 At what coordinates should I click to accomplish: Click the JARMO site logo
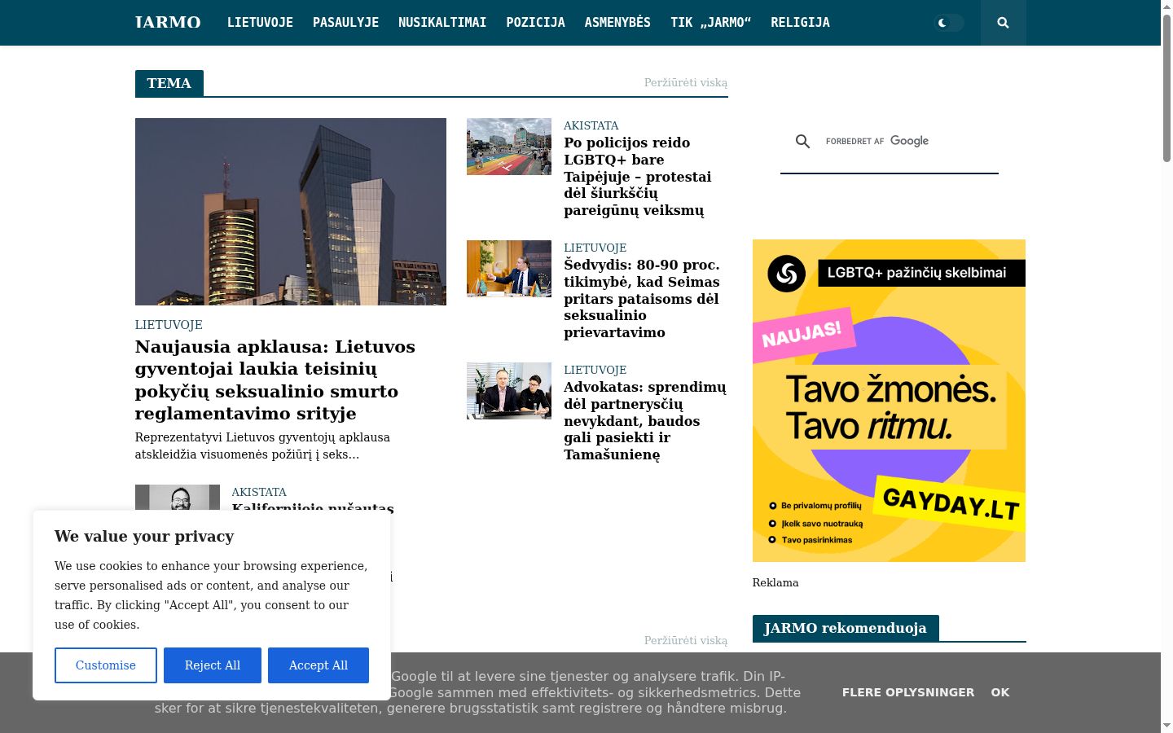[168, 23]
